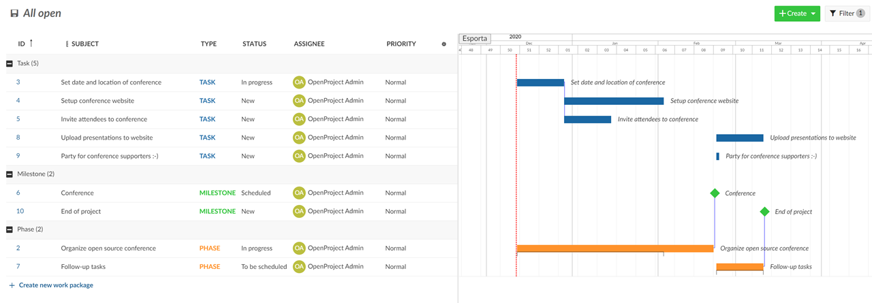Click the OA avatar in Conference milestone row
Image resolution: width=872 pixels, height=303 pixels.
[x=299, y=193]
